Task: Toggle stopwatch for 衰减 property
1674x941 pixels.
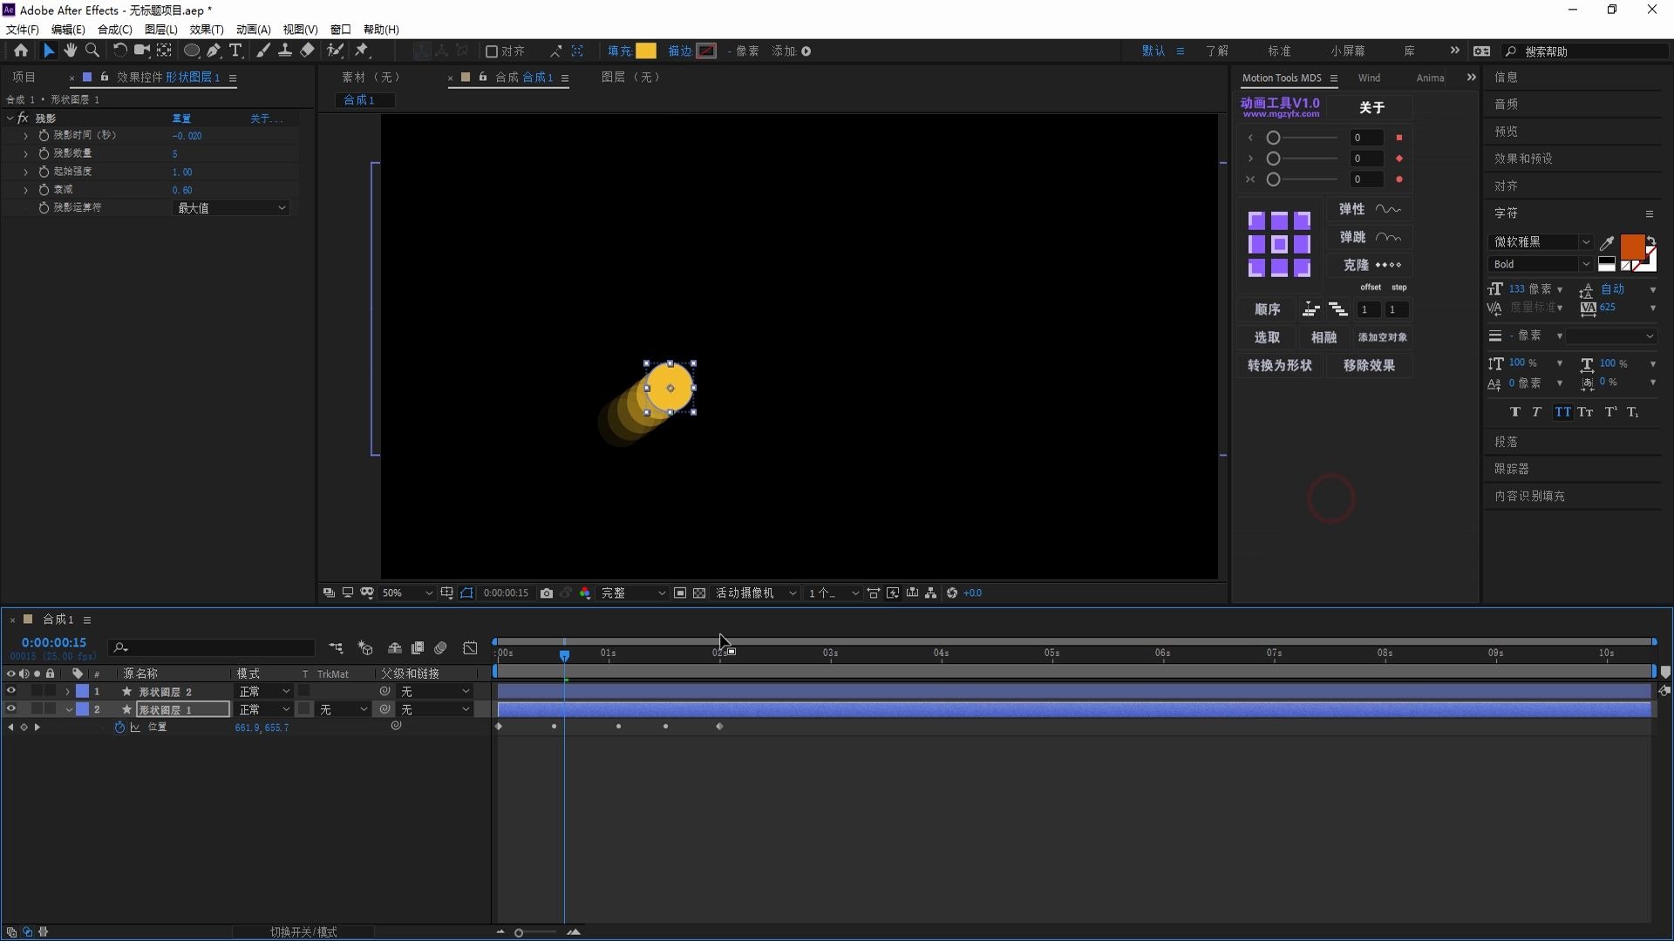Action: [x=44, y=189]
